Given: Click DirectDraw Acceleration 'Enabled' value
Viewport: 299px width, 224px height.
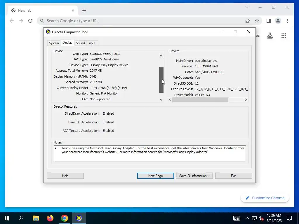Looking at the screenshot, I should pos(108,113).
